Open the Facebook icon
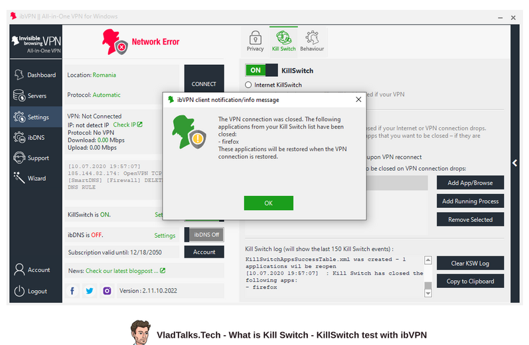This screenshot has height=345, width=529. coord(72,291)
